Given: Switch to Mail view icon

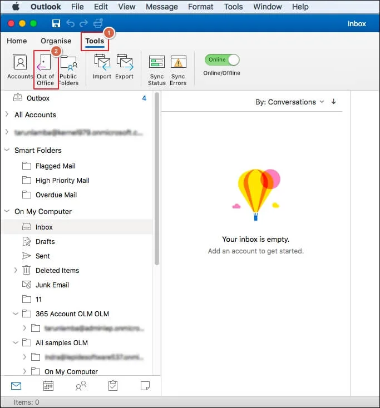Looking at the screenshot, I should (16, 386).
